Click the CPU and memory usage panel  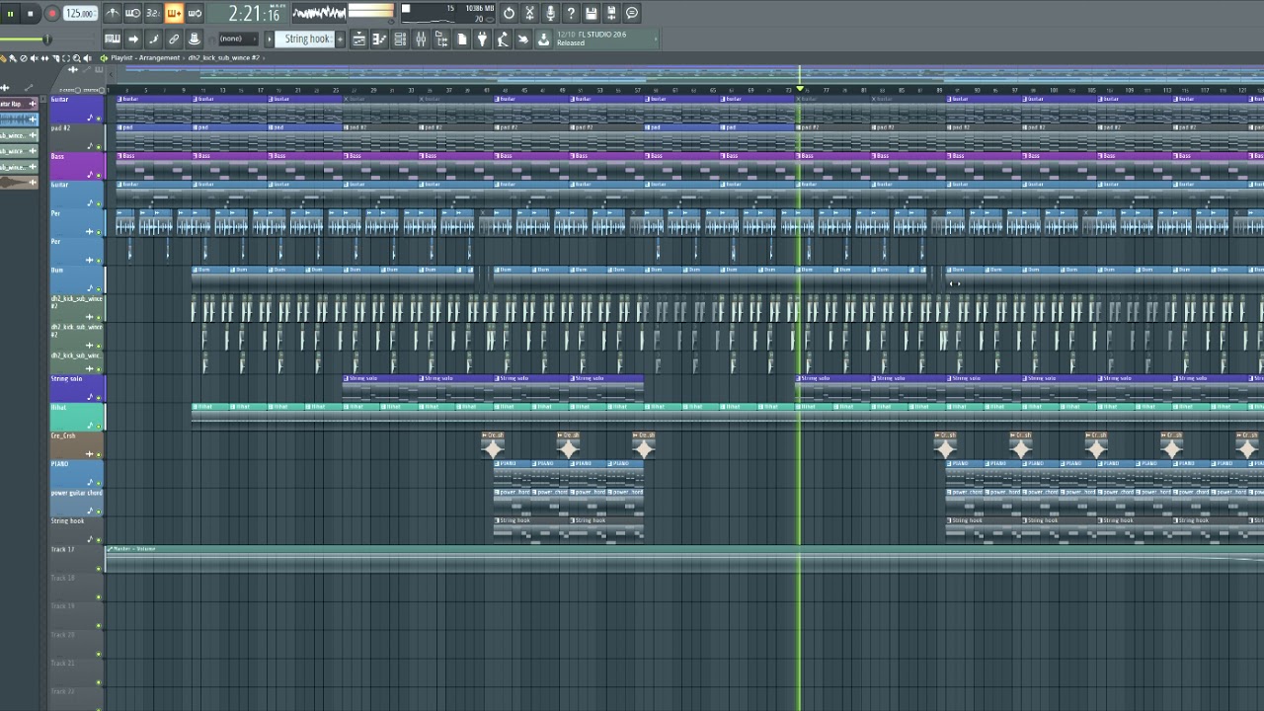pyautogui.click(x=448, y=13)
